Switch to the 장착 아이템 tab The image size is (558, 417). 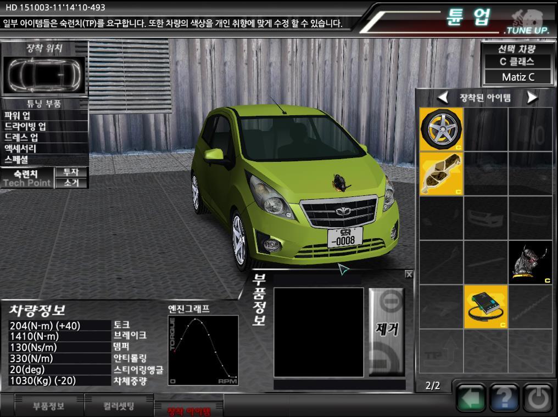click(x=189, y=410)
